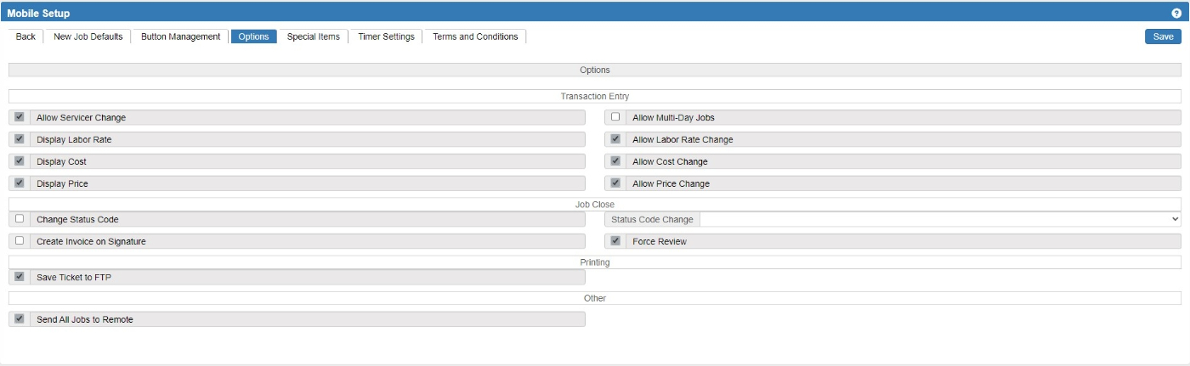Switch to the Button Management tab

tap(180, 37)
